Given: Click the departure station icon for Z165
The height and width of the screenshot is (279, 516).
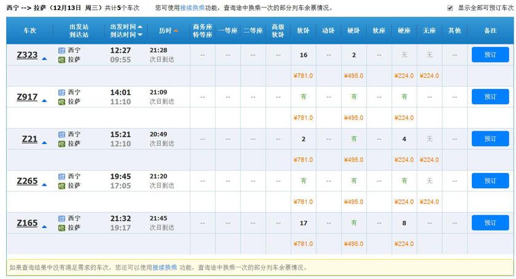Looking at the screenshot, I should point(61,218).
